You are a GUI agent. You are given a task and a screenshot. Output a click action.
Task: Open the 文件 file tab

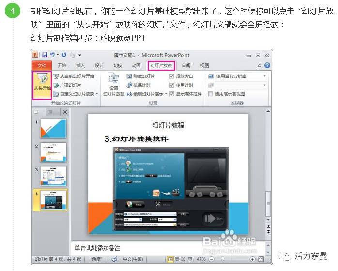42,65
